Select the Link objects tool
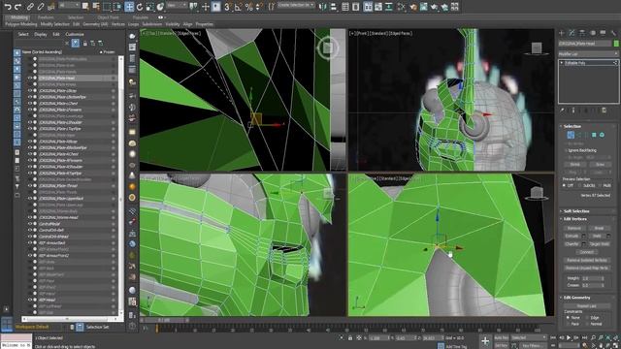This screenshot has height=349, width=621. [30, 7]
